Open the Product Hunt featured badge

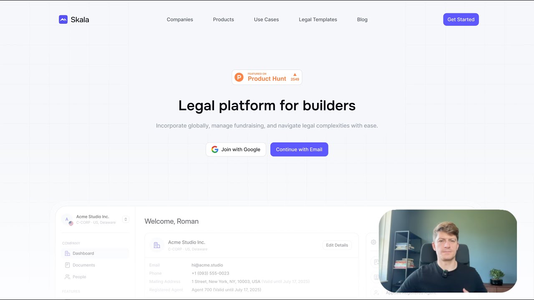267,77
